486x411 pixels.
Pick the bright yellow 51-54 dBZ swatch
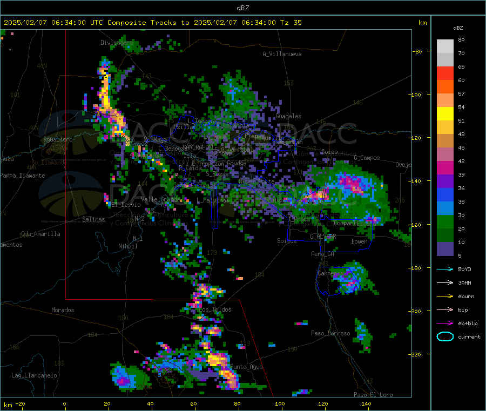(445, 114)
